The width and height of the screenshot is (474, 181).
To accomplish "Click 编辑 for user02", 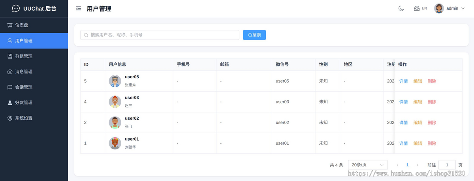I will click(x=418, y=123).
